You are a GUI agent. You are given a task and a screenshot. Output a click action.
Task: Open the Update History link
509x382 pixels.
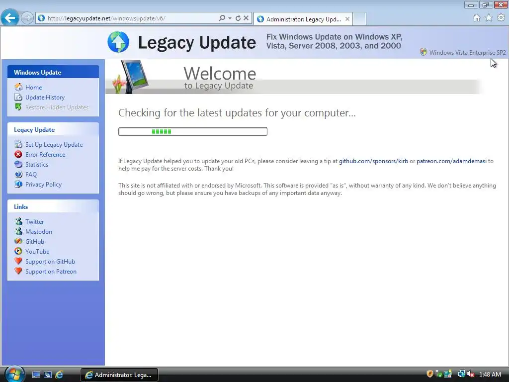pos(45,97)
